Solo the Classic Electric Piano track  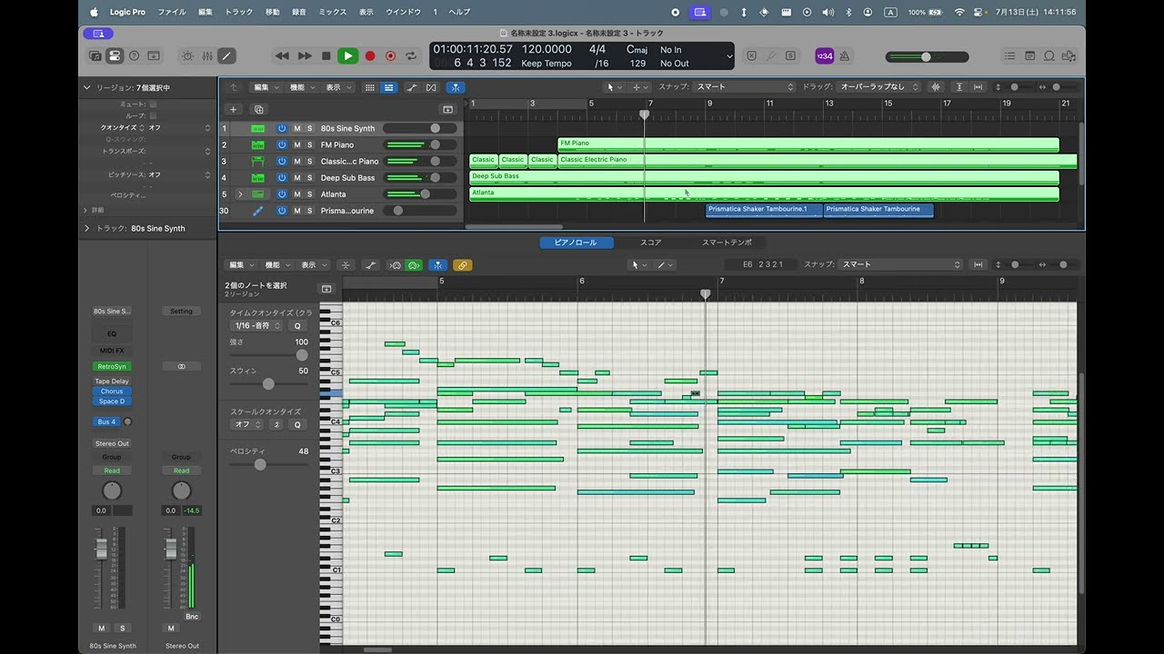tap(309, 162)
